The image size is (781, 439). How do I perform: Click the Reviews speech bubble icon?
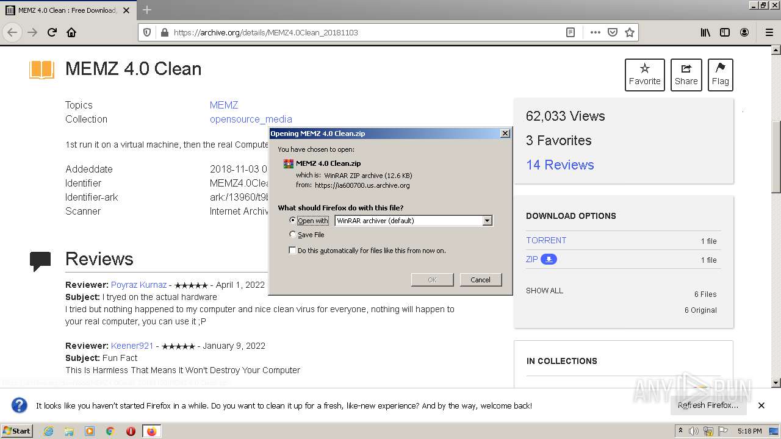point(40,261)
